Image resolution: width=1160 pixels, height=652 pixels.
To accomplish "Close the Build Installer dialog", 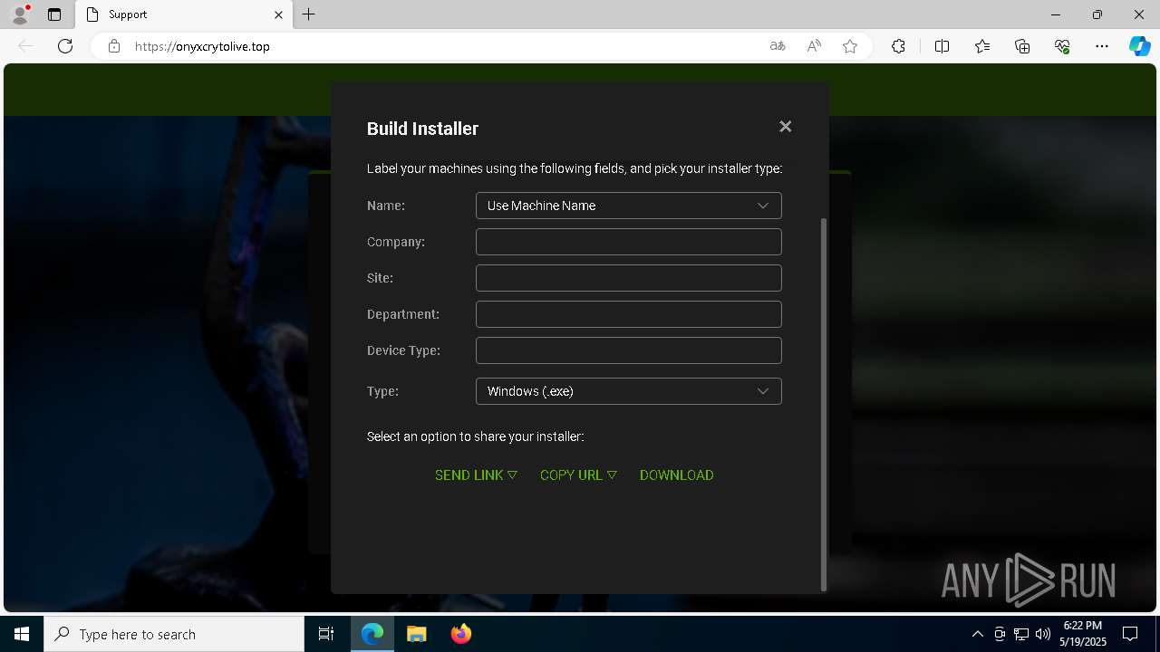I will 786,127.
